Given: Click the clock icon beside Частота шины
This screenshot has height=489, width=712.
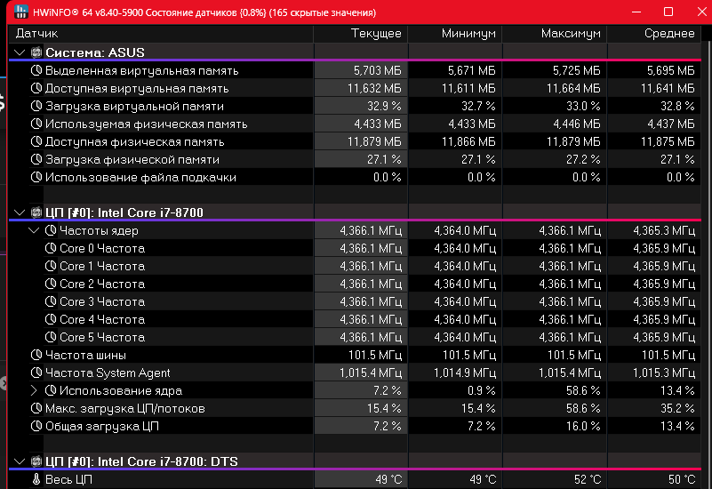Looking at the screenshot, I should tap(36, 355).
